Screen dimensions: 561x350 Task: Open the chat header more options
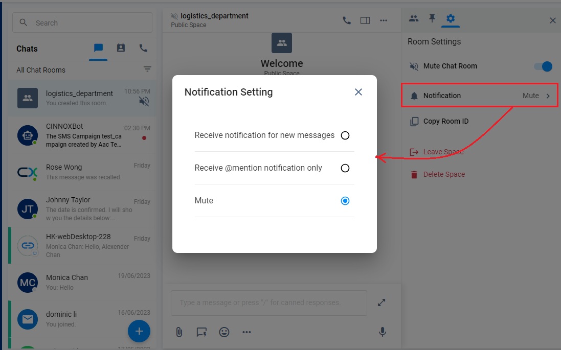coord(384,20)
